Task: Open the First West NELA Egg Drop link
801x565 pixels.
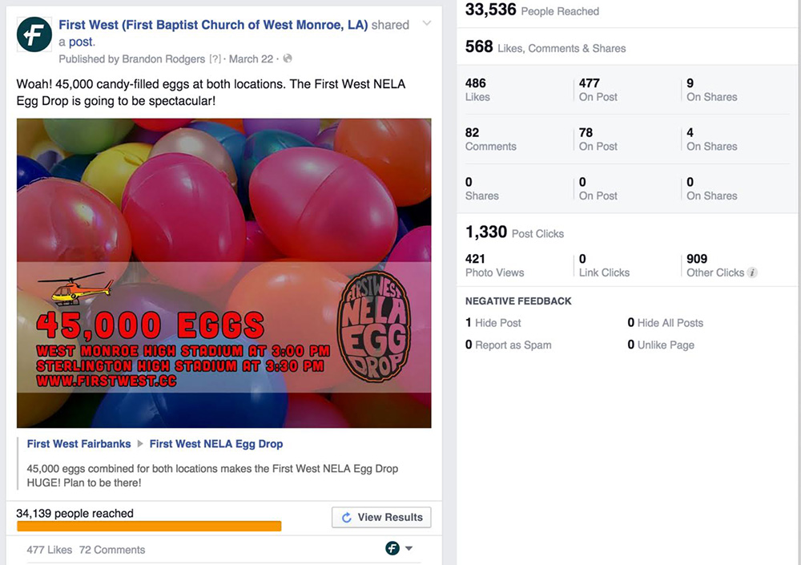Action: click(216, 444)
